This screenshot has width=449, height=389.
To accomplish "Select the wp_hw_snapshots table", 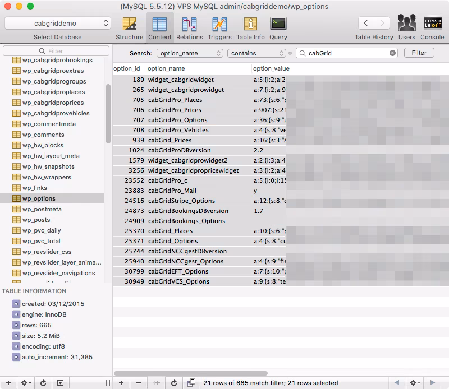I will [x=52, y=166].
